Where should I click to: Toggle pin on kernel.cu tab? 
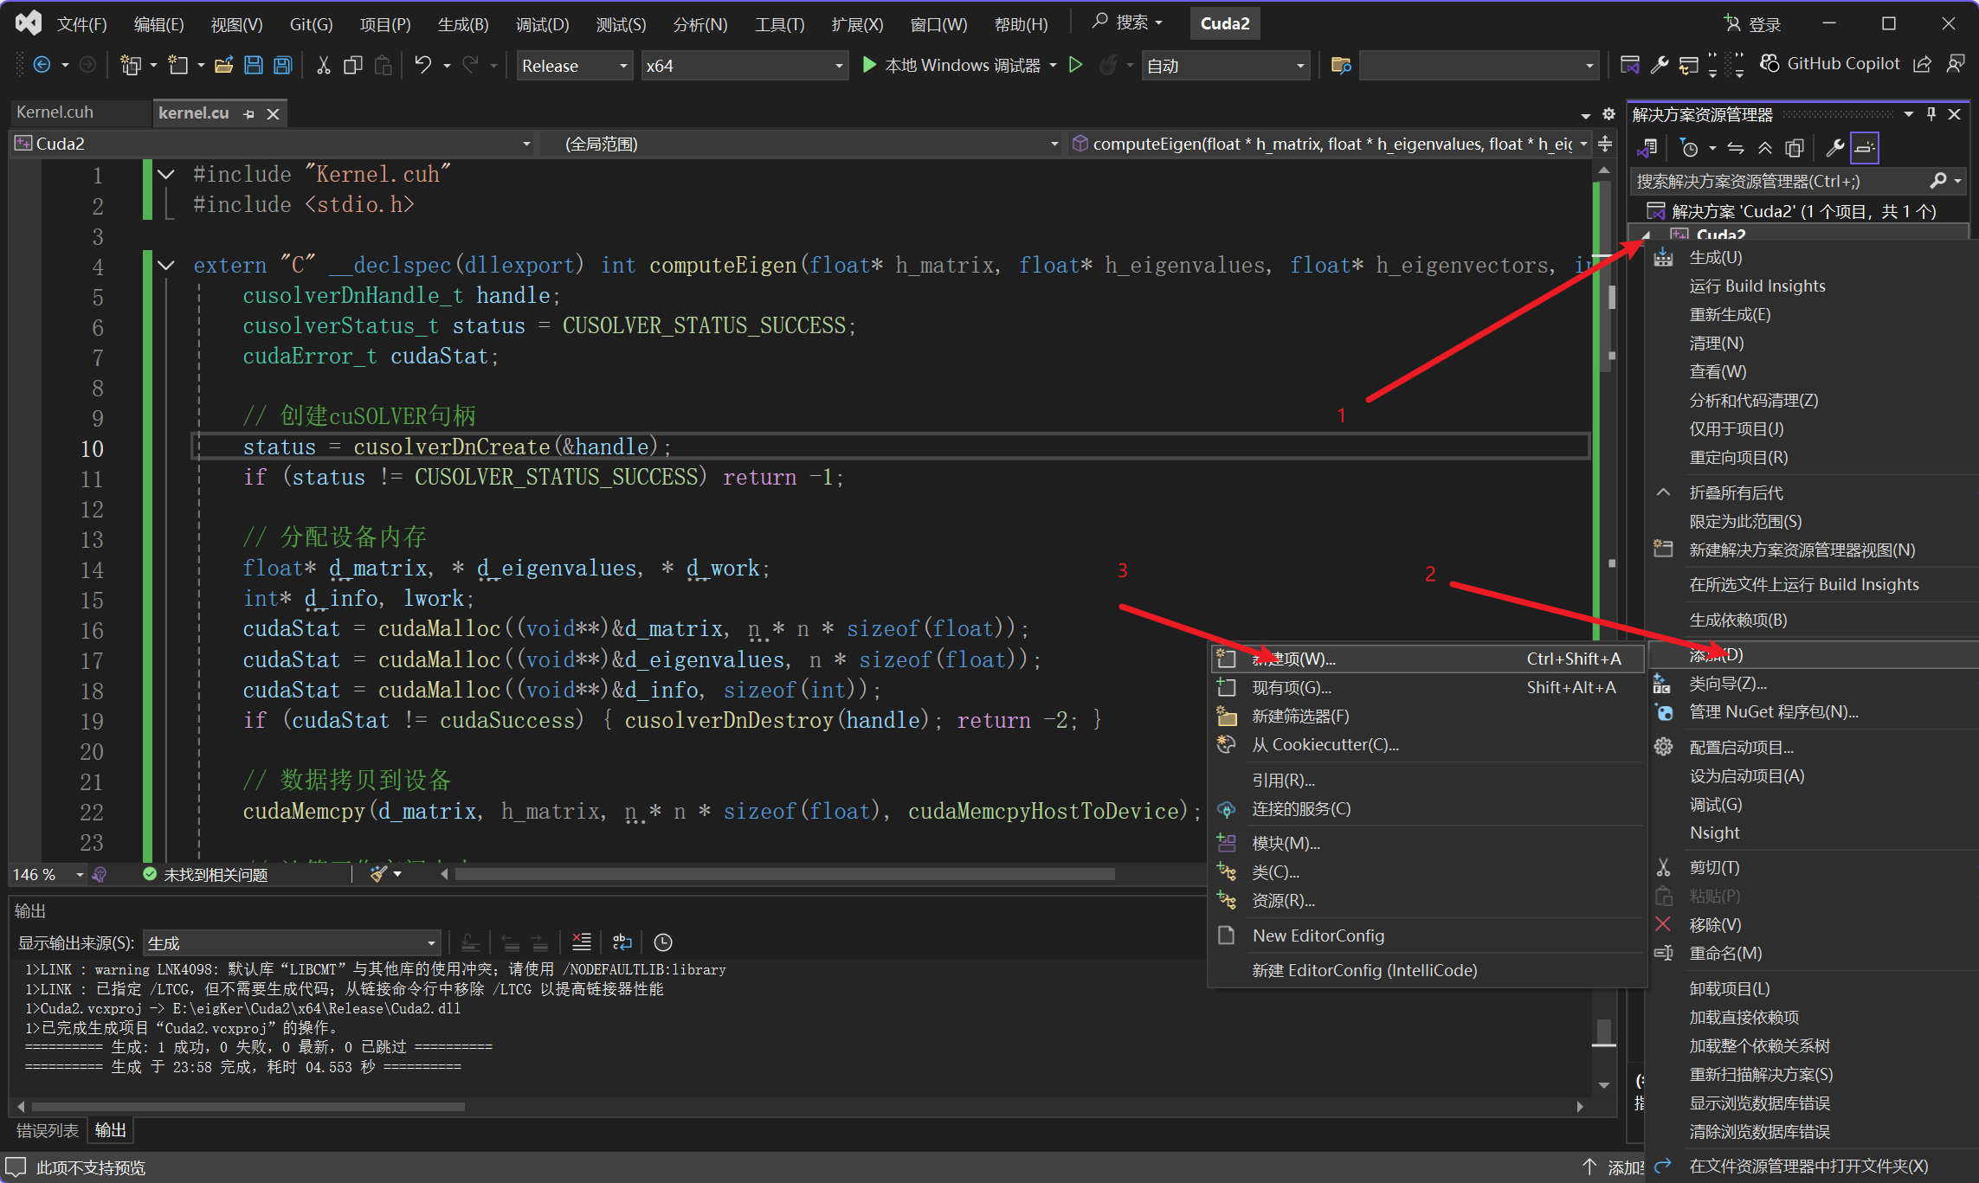(x=249, y=113)
